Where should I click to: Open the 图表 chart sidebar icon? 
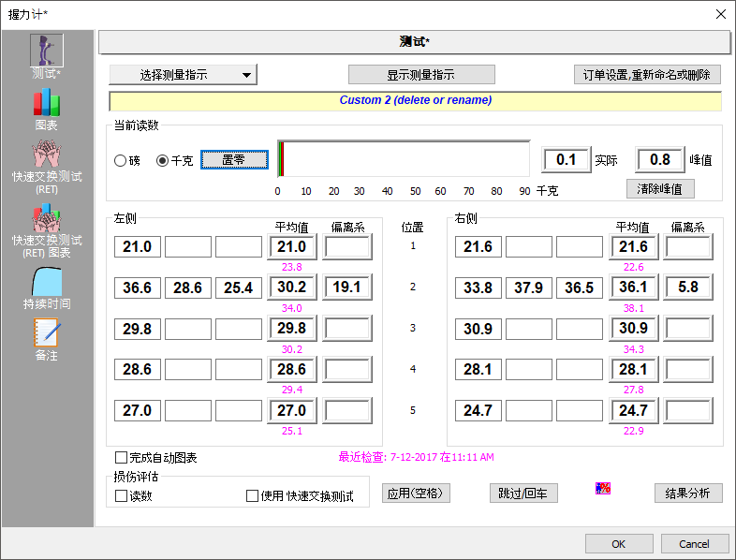[x=47, y=103]
